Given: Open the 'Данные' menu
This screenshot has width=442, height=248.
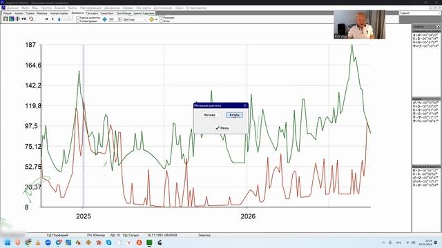Looking at the screenshot, I should pos(12,8).
